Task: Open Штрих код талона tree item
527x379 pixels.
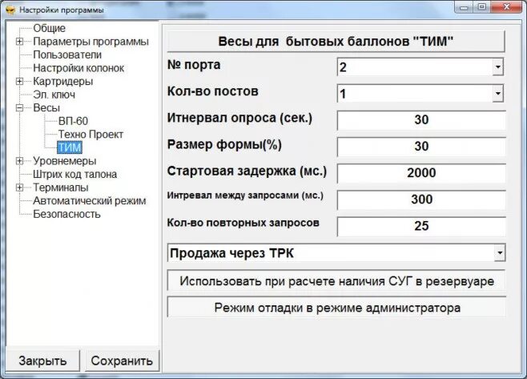Action: click(75, 174)
